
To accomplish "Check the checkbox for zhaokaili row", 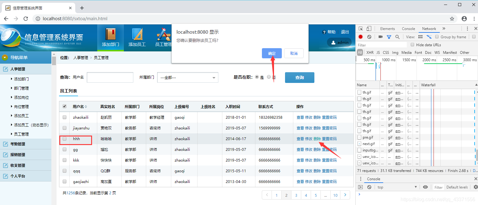I will click(x=65, y=117).
